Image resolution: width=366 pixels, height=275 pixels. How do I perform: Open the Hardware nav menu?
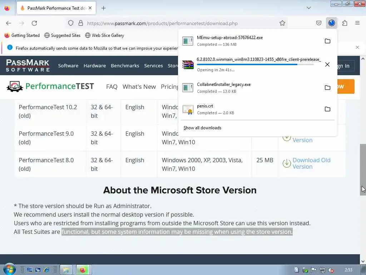94,66
